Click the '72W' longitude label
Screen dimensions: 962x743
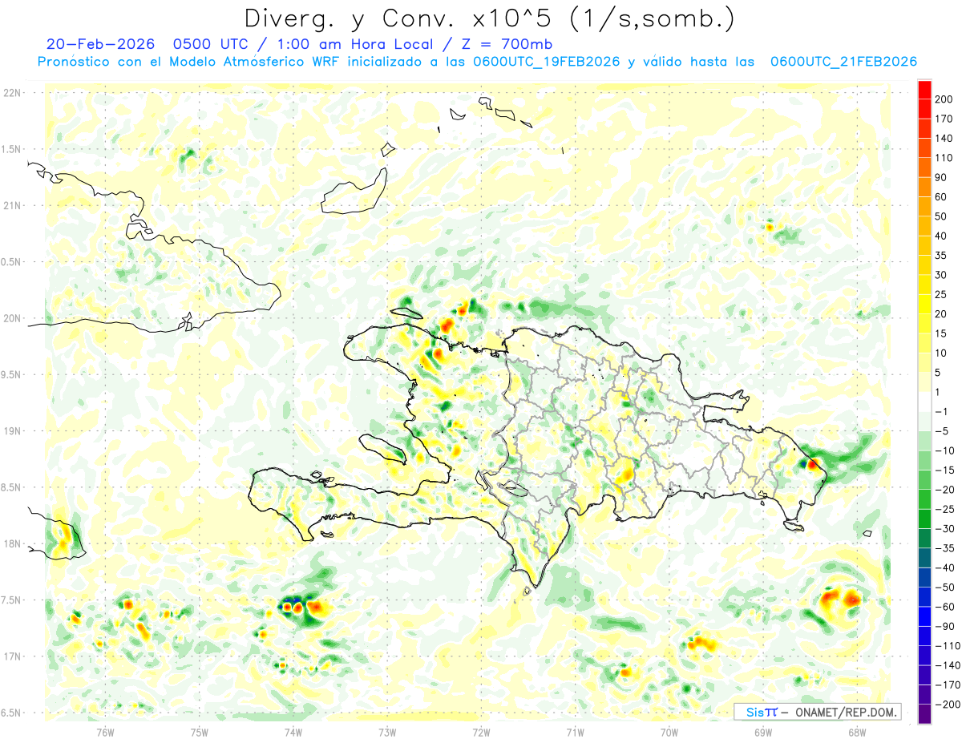(x=481, y=732)
